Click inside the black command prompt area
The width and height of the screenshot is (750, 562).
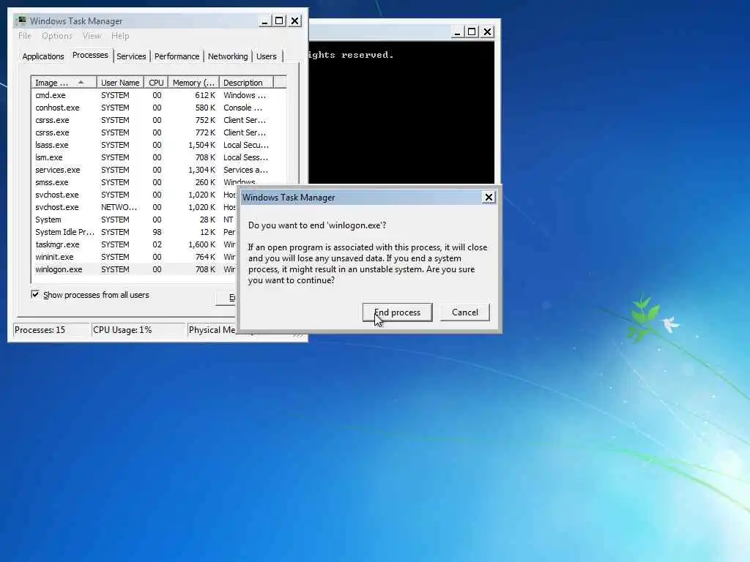click(x=401, y=113)
